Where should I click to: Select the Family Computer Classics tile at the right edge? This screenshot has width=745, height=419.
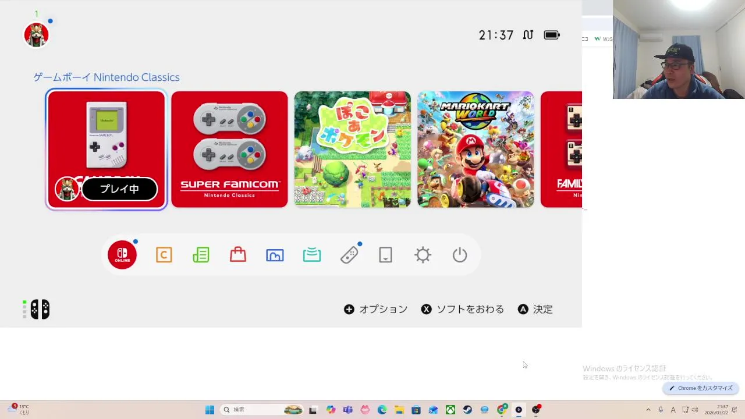click(x=561, y=150)
